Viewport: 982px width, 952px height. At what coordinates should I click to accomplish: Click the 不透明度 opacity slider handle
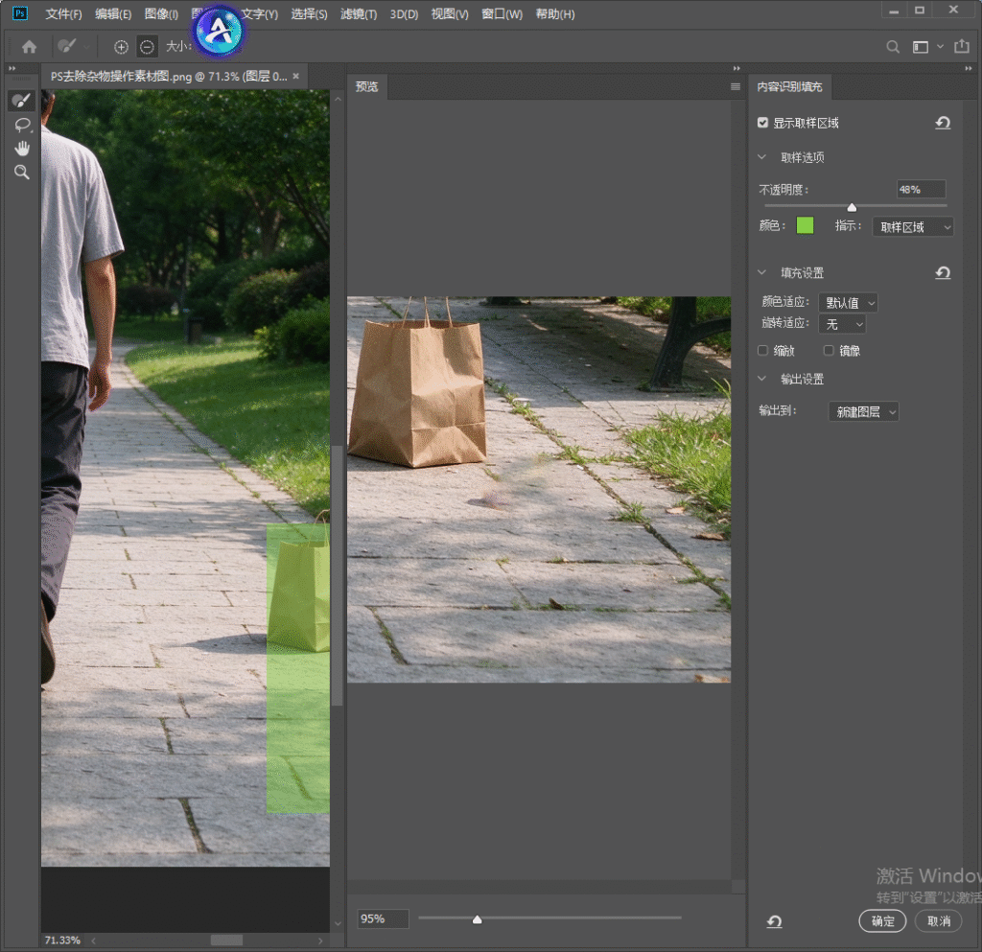click(852, 207)
